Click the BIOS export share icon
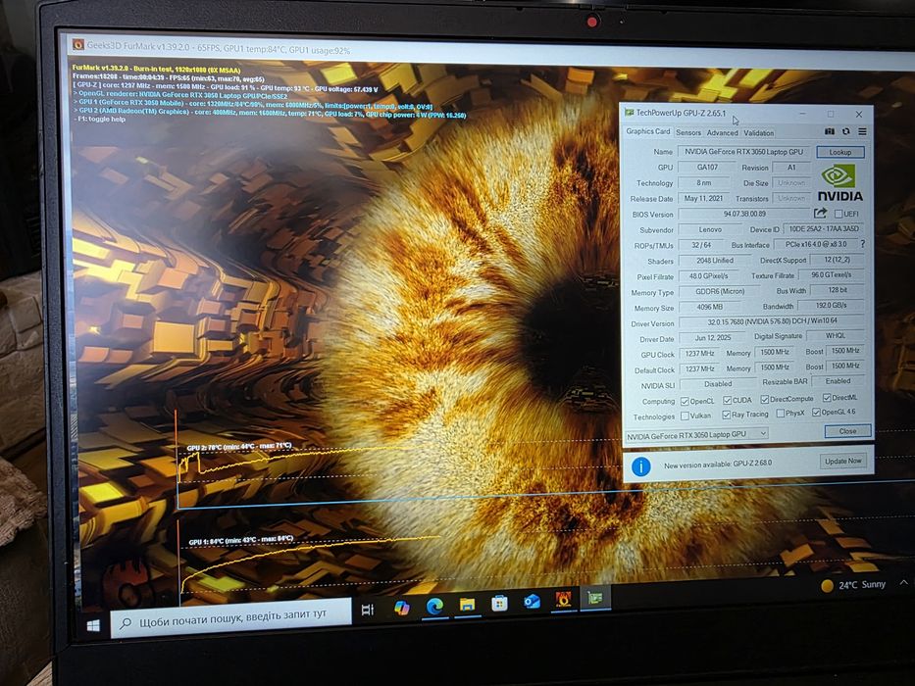 (821, 213)
